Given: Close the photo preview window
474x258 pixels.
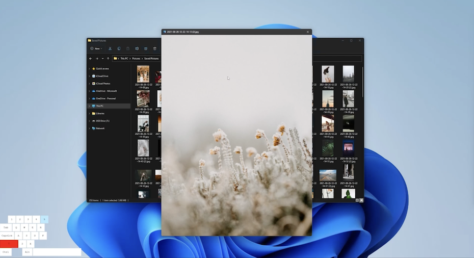Looking at the screenshot, I should click(x=307, y=32).
